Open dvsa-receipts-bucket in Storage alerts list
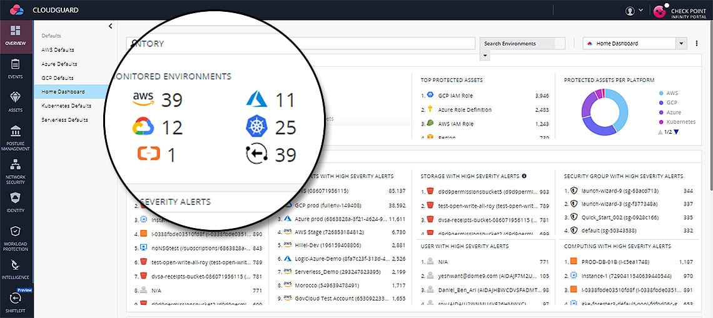The width and height of the screenshot is (713, 318). pos(485,220)
